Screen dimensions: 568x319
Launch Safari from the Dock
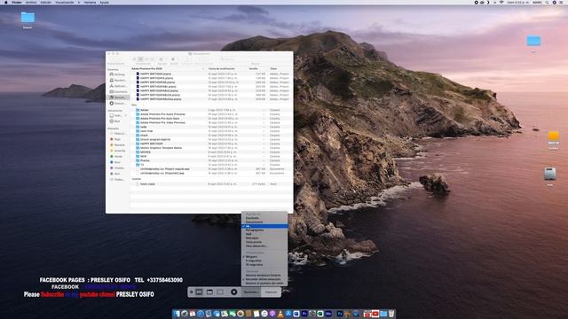[201, 314]
